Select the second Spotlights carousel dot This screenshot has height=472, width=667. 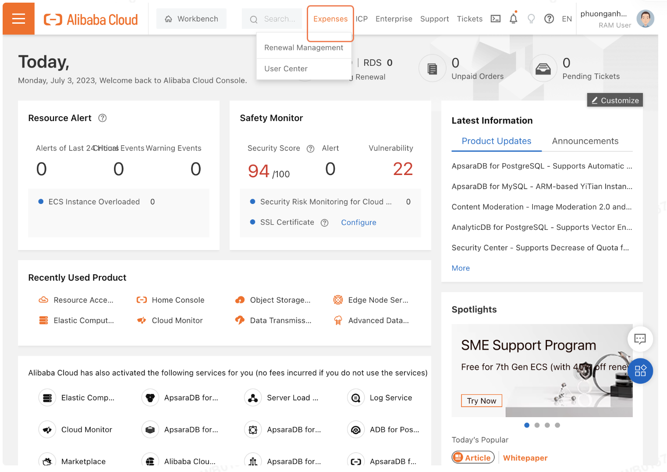537,425
